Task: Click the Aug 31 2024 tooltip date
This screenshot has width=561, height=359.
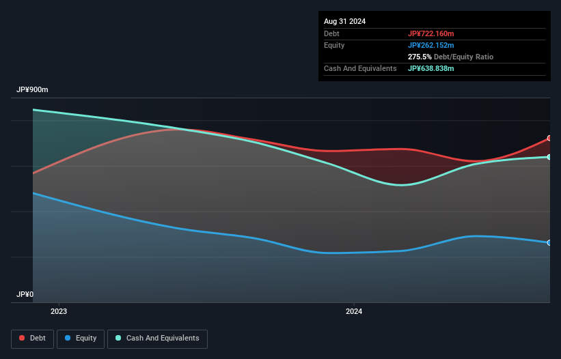Action: click(344, 21)
